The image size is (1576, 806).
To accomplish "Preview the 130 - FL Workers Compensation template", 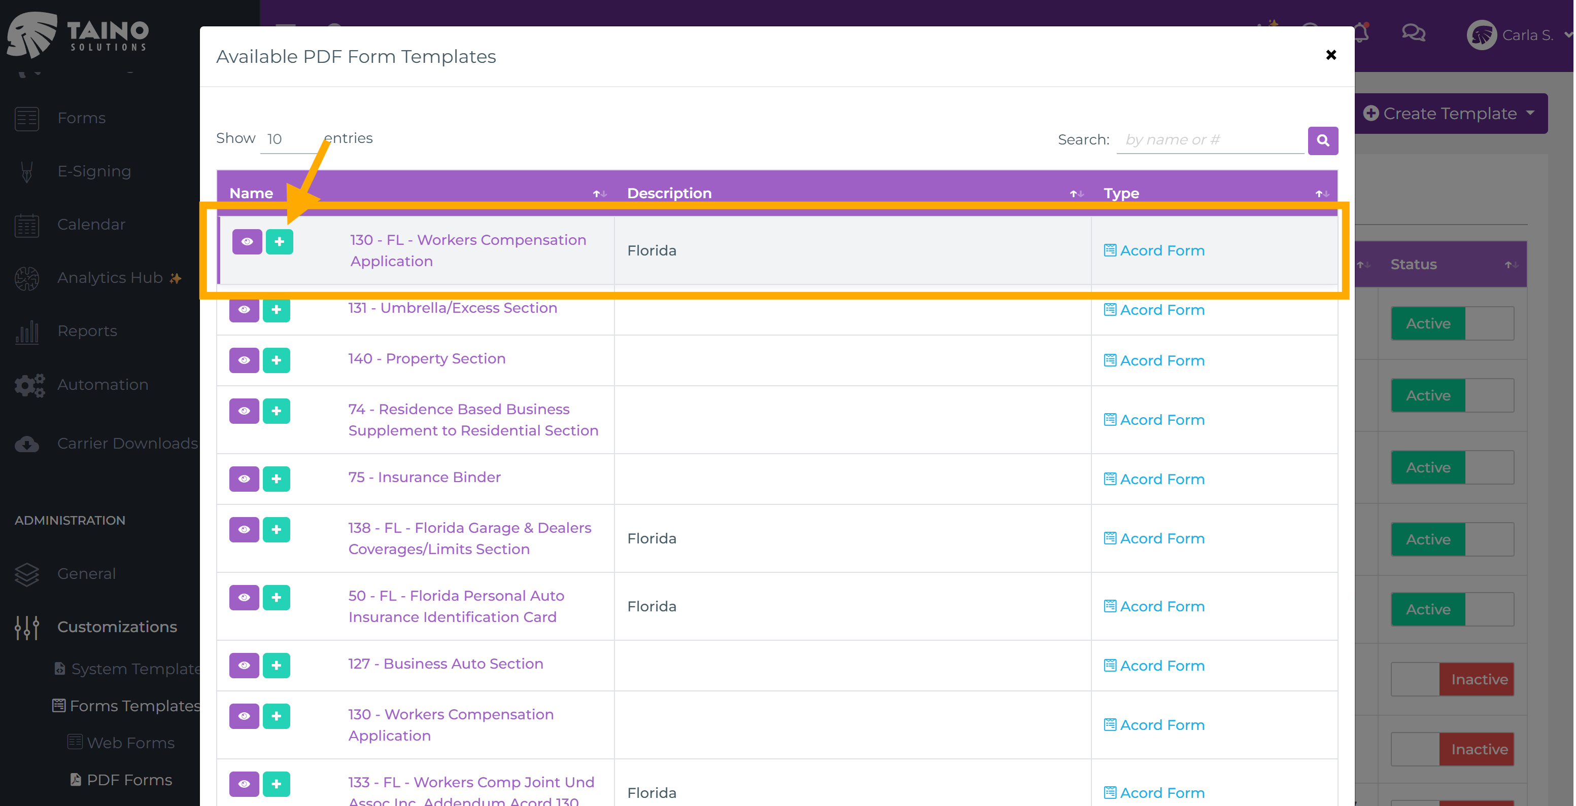I will click(247, 241).
